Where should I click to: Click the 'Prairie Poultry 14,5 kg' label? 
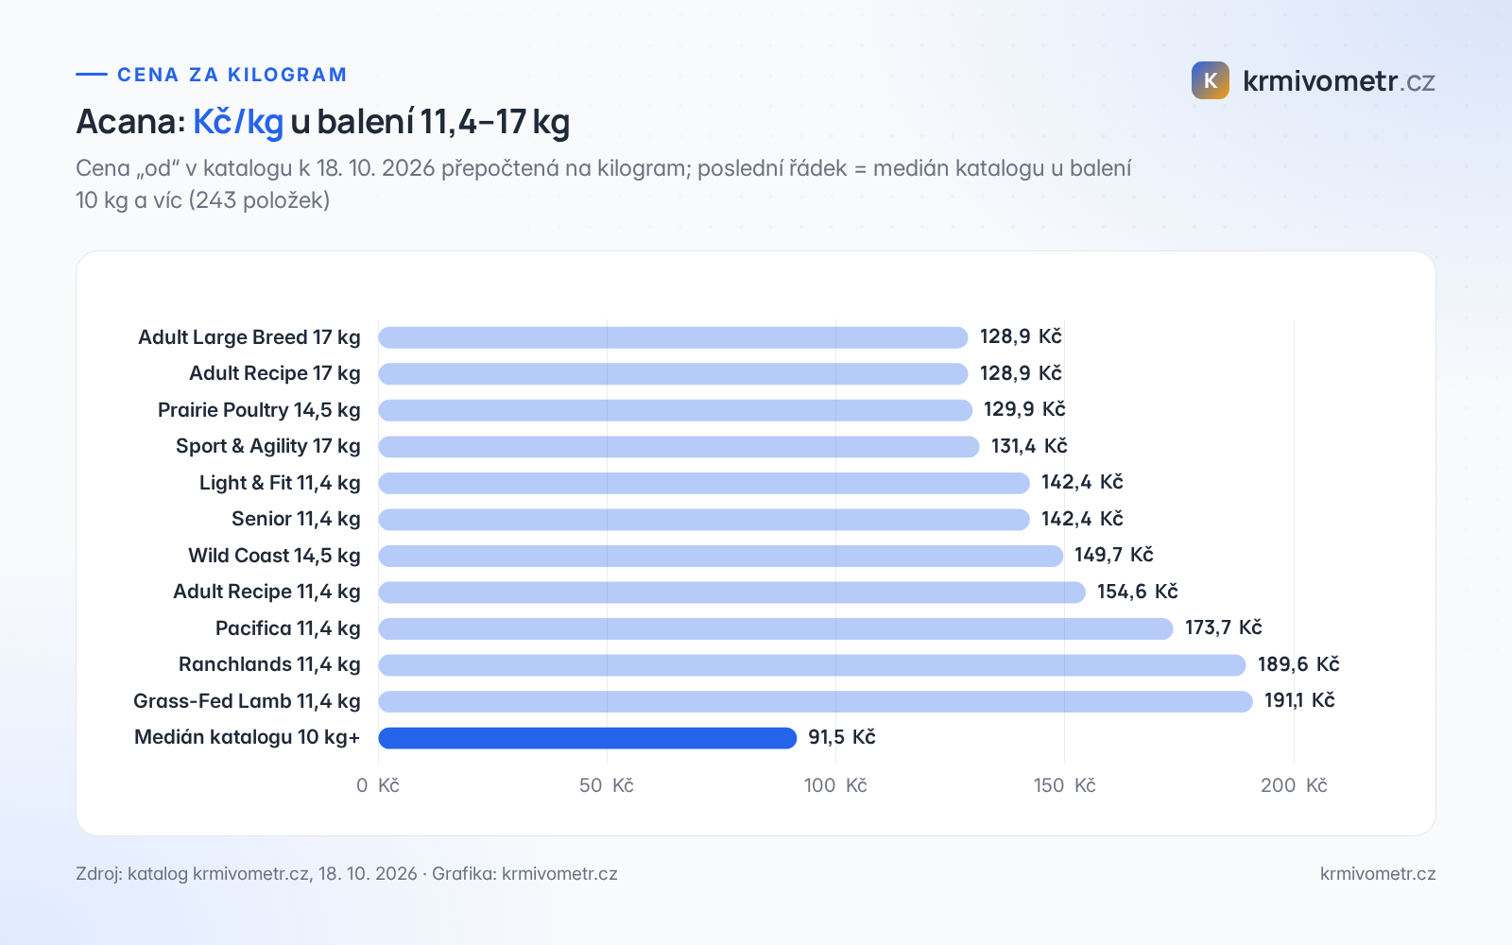click(x=259, y=410)
